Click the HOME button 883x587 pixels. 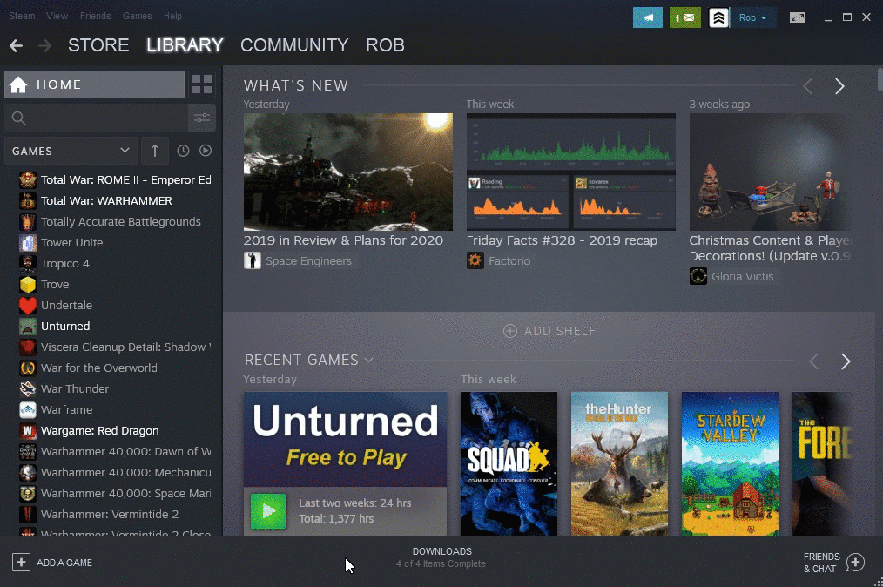point(95,84)
